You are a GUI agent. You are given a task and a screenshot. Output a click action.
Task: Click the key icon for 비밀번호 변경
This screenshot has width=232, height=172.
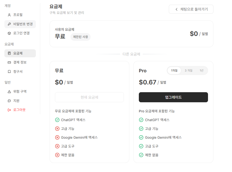[9, 24]
